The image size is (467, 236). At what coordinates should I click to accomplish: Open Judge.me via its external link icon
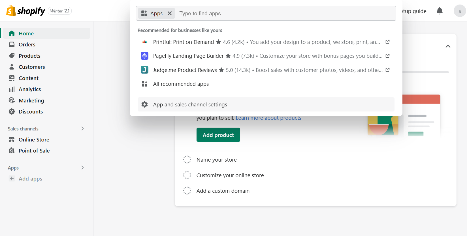(x=387, y=70)
